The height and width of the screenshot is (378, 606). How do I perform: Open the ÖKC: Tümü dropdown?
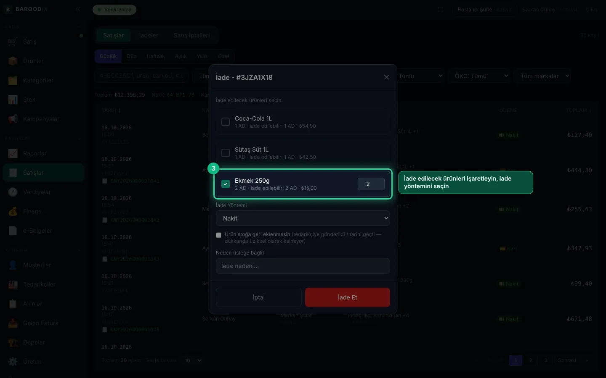[479, 76]
